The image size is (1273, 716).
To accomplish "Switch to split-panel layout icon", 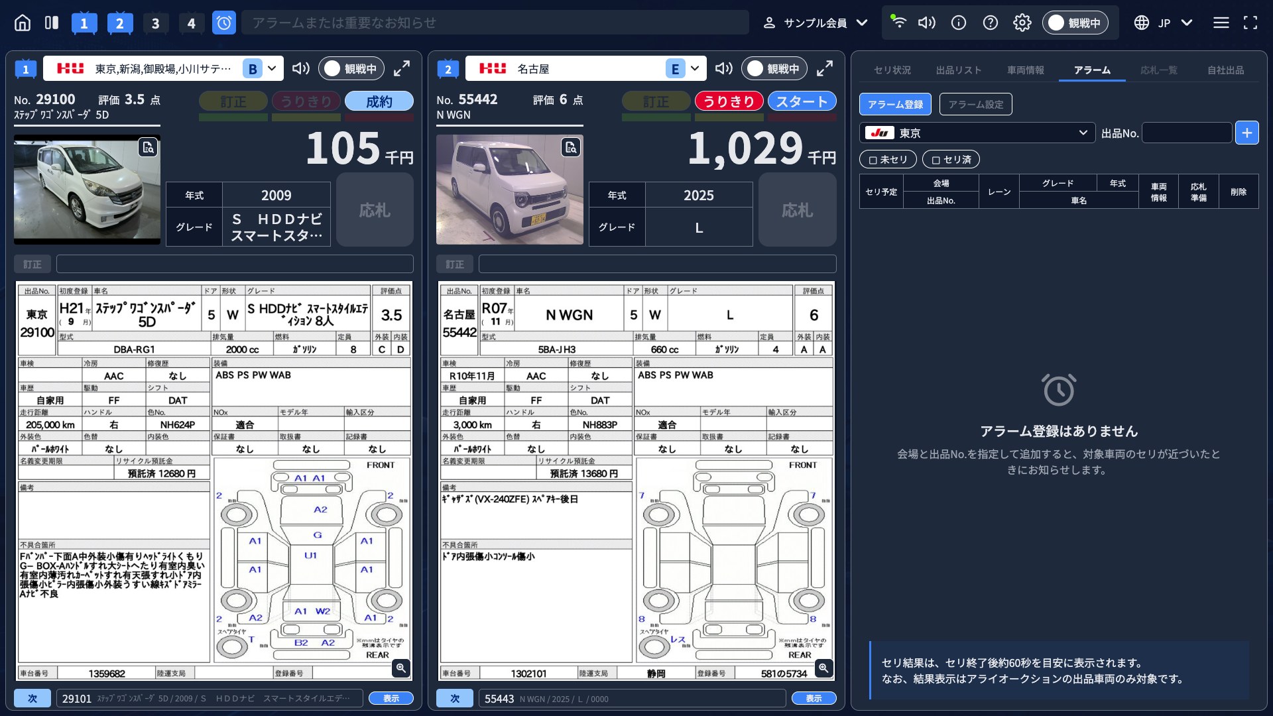I will coord(52,23).
